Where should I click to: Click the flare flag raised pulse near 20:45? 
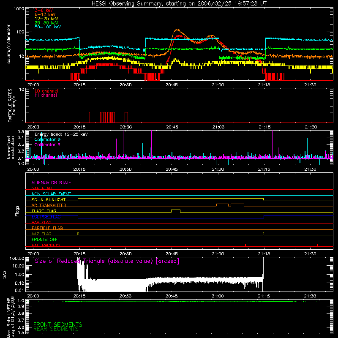tap(176, 210)
